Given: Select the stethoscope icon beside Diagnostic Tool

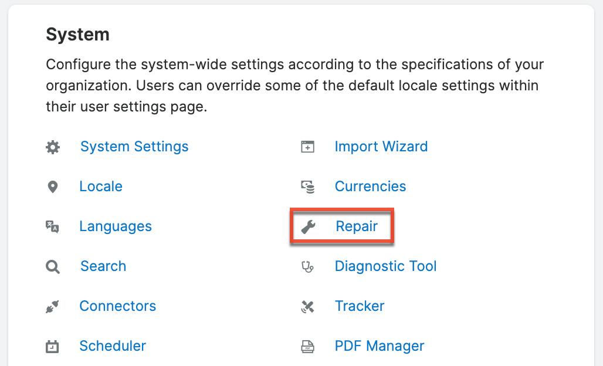Looking at the screenshot, I should coord(307,266).
